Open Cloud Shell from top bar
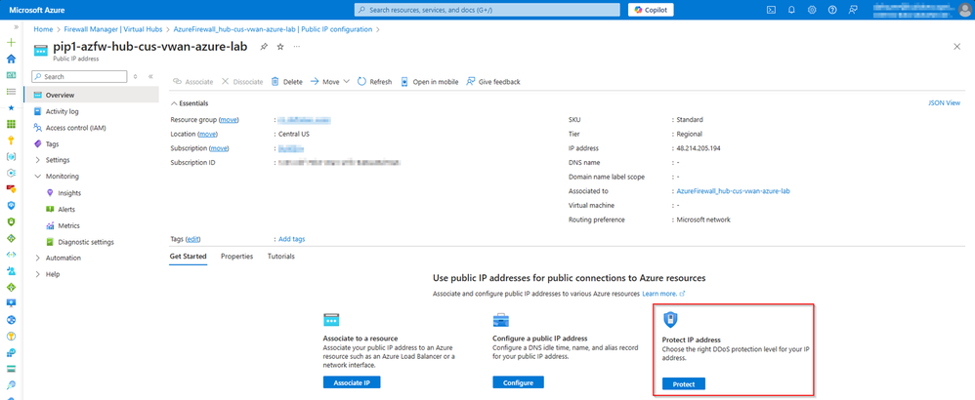The width and height of the screenshot is (975, 400). click(771, 10)
